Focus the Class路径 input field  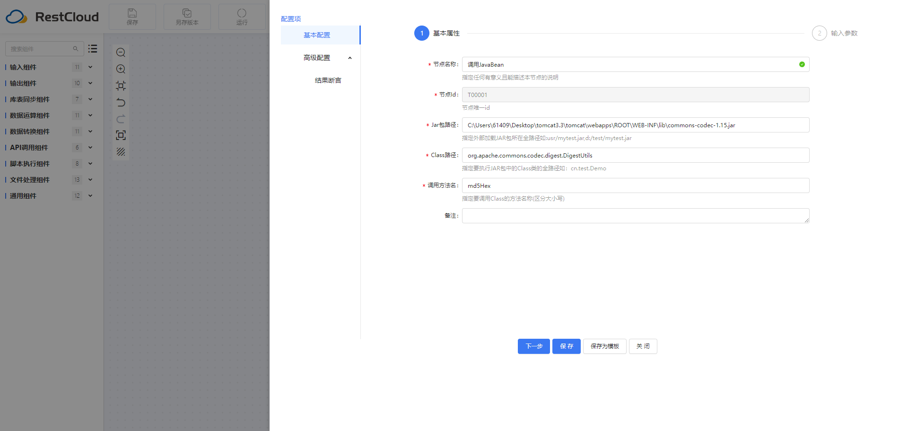[636, 155]
